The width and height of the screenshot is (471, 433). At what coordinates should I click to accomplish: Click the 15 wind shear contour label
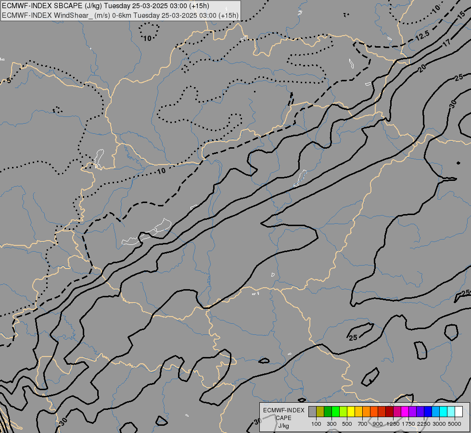[462, 15]
